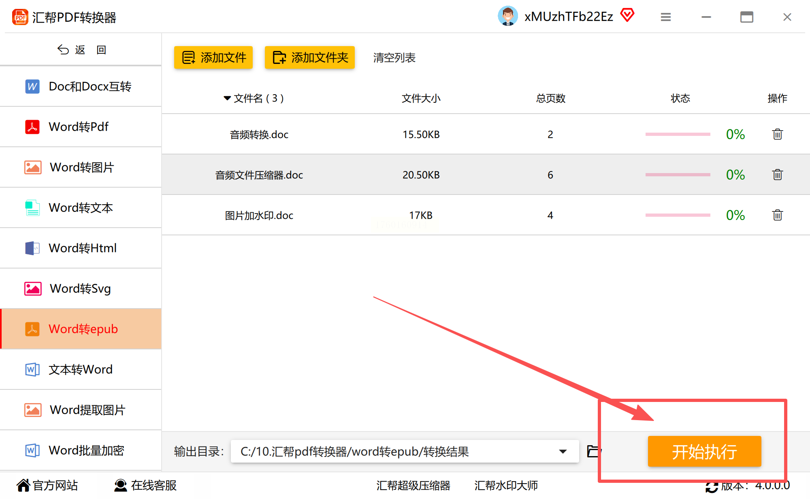Delete 音频转换.doc using its trash icon
The image size is (810, 499).
pyautogui.click(x=777, y=134)
